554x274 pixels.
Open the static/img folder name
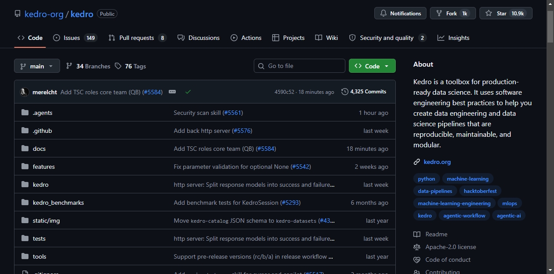[x=46, y=221]
